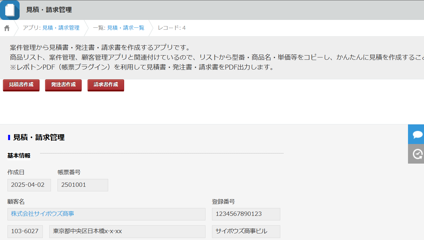The width and height of the screenshot is (424, 240).
Task: Click the building field サイボウズ商事ビル
Action: (x=246, y=232)
